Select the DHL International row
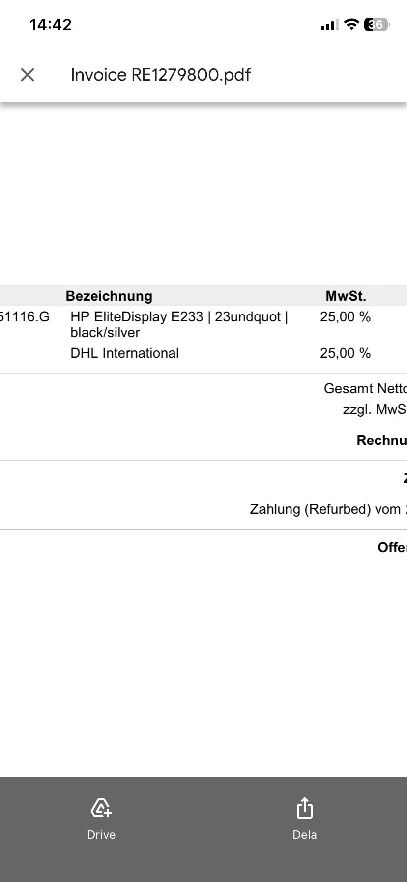This screenshot has width=407, height=882. click(124, 353)
